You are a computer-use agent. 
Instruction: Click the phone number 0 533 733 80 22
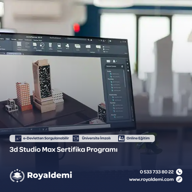pyautogui.click(x=157, y=172)
